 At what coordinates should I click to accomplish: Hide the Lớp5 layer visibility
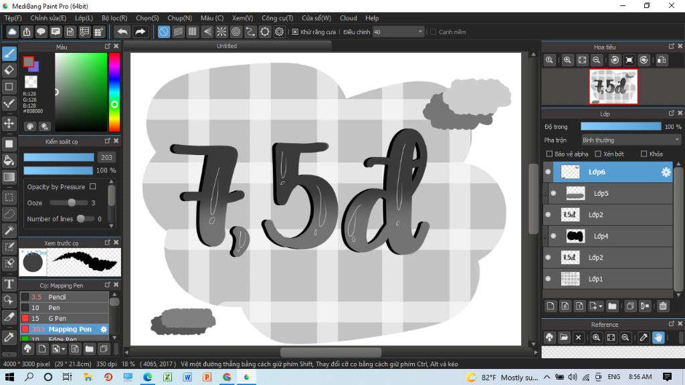click(553, 193)
